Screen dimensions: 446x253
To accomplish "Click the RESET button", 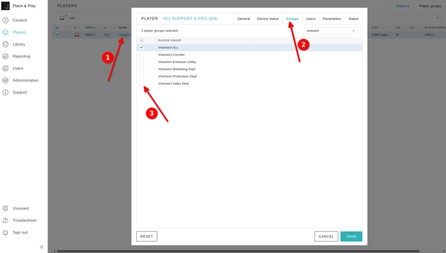I will [147, 236].
